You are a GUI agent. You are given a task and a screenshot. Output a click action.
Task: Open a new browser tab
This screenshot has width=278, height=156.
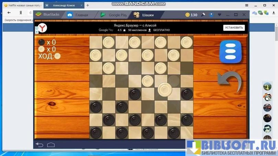click(88, 5)
